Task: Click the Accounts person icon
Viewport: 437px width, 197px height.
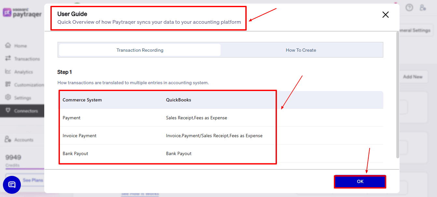Action: point(8,139)
